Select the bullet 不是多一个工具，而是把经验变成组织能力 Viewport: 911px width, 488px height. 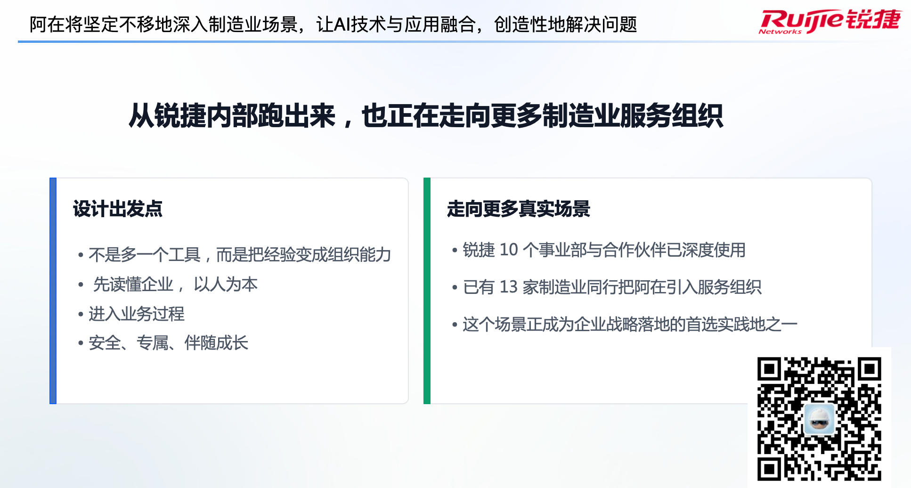tap(239, 255)
